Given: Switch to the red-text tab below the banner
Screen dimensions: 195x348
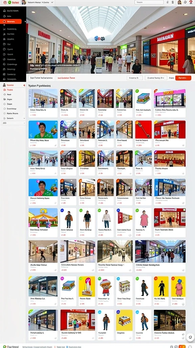Looking at the screenshot, I should 66,78.
